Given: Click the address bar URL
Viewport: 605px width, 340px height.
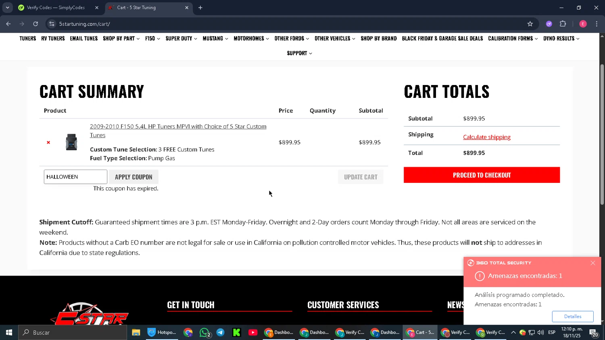Looking at the screenshot, I should (85, 24).
